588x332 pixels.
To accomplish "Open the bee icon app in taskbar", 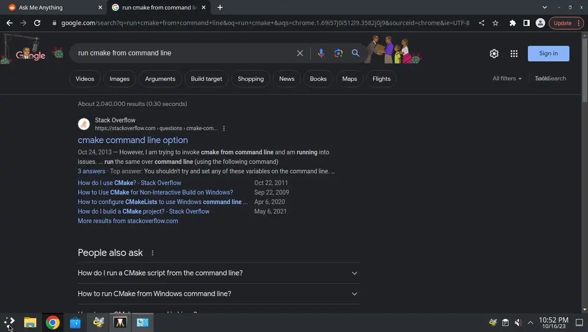I will tap(98, 322).
